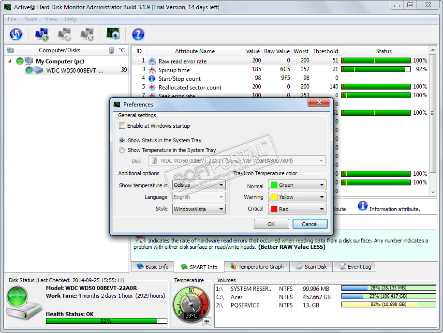Click the Green color swatch for Normal

pos(274,185)
